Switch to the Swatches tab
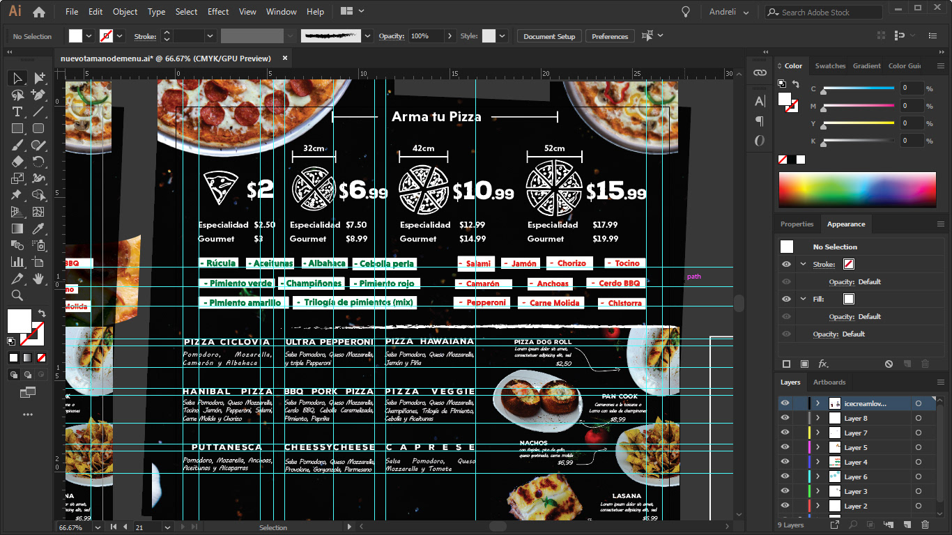The width and height of the screenshot is (952, 535). [830, 65]
